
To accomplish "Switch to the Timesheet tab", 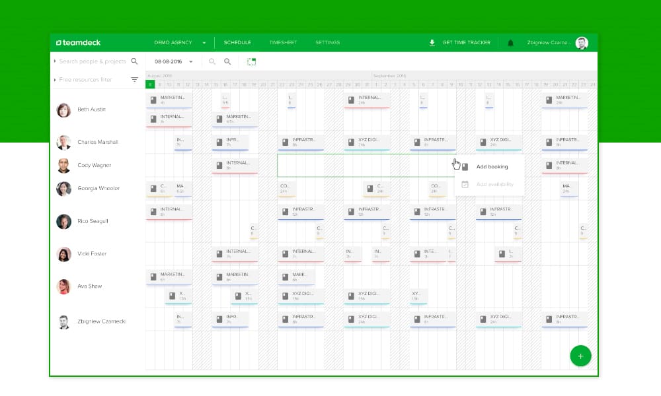I will [x=283, y=43].
